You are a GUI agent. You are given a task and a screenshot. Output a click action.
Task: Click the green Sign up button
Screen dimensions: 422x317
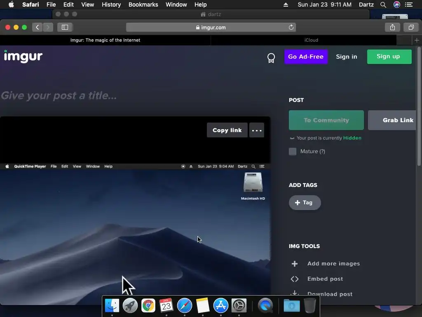[389, 57]
